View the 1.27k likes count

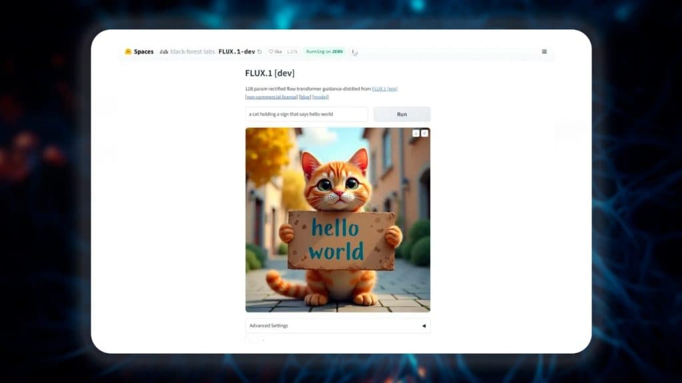click(x=292, y=51)
